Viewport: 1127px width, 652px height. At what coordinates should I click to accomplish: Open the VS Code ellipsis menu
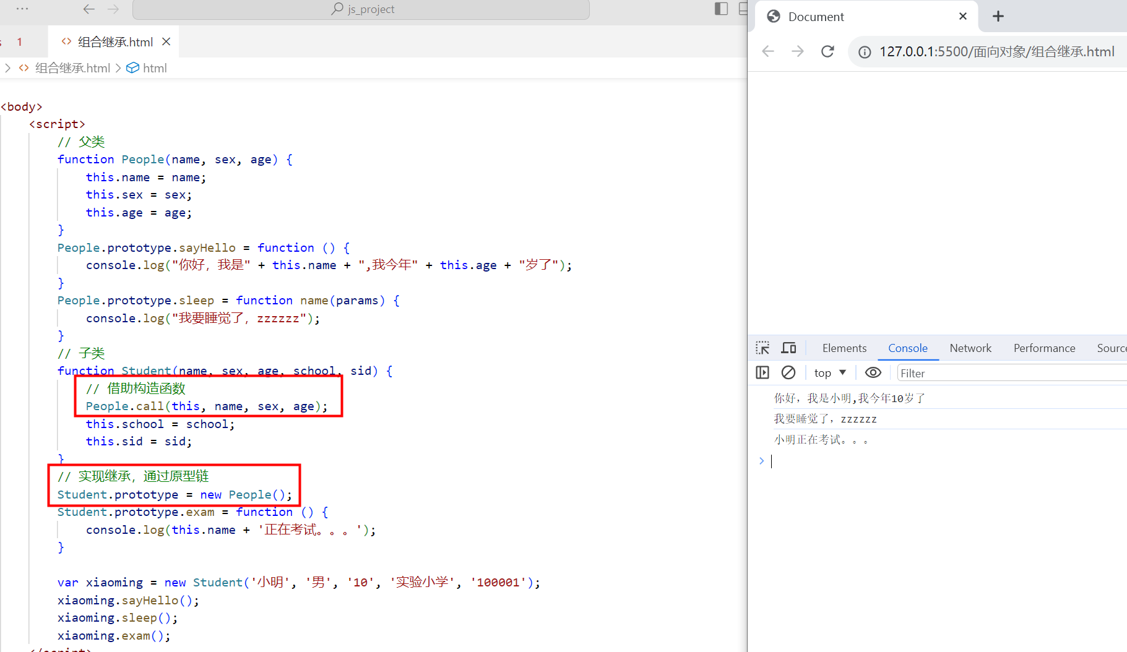pyautogui.click(x=22, y=9)
